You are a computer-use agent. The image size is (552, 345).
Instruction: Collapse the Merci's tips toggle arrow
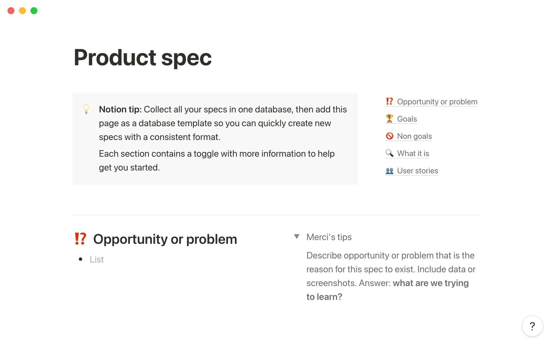[x=297, y=237]
